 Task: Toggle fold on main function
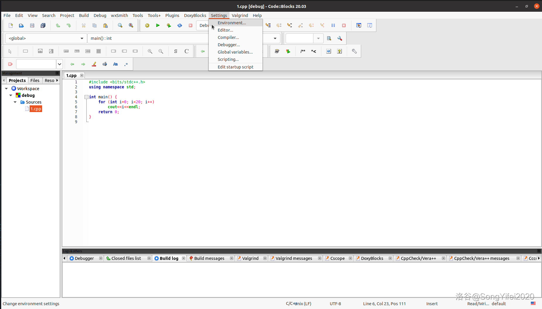pos(86,97)
